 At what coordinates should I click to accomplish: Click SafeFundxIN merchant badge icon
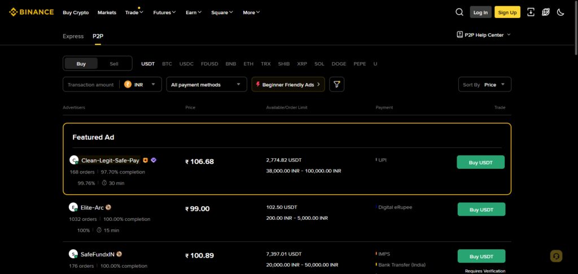pyautogui.click(x=119, y=254)
